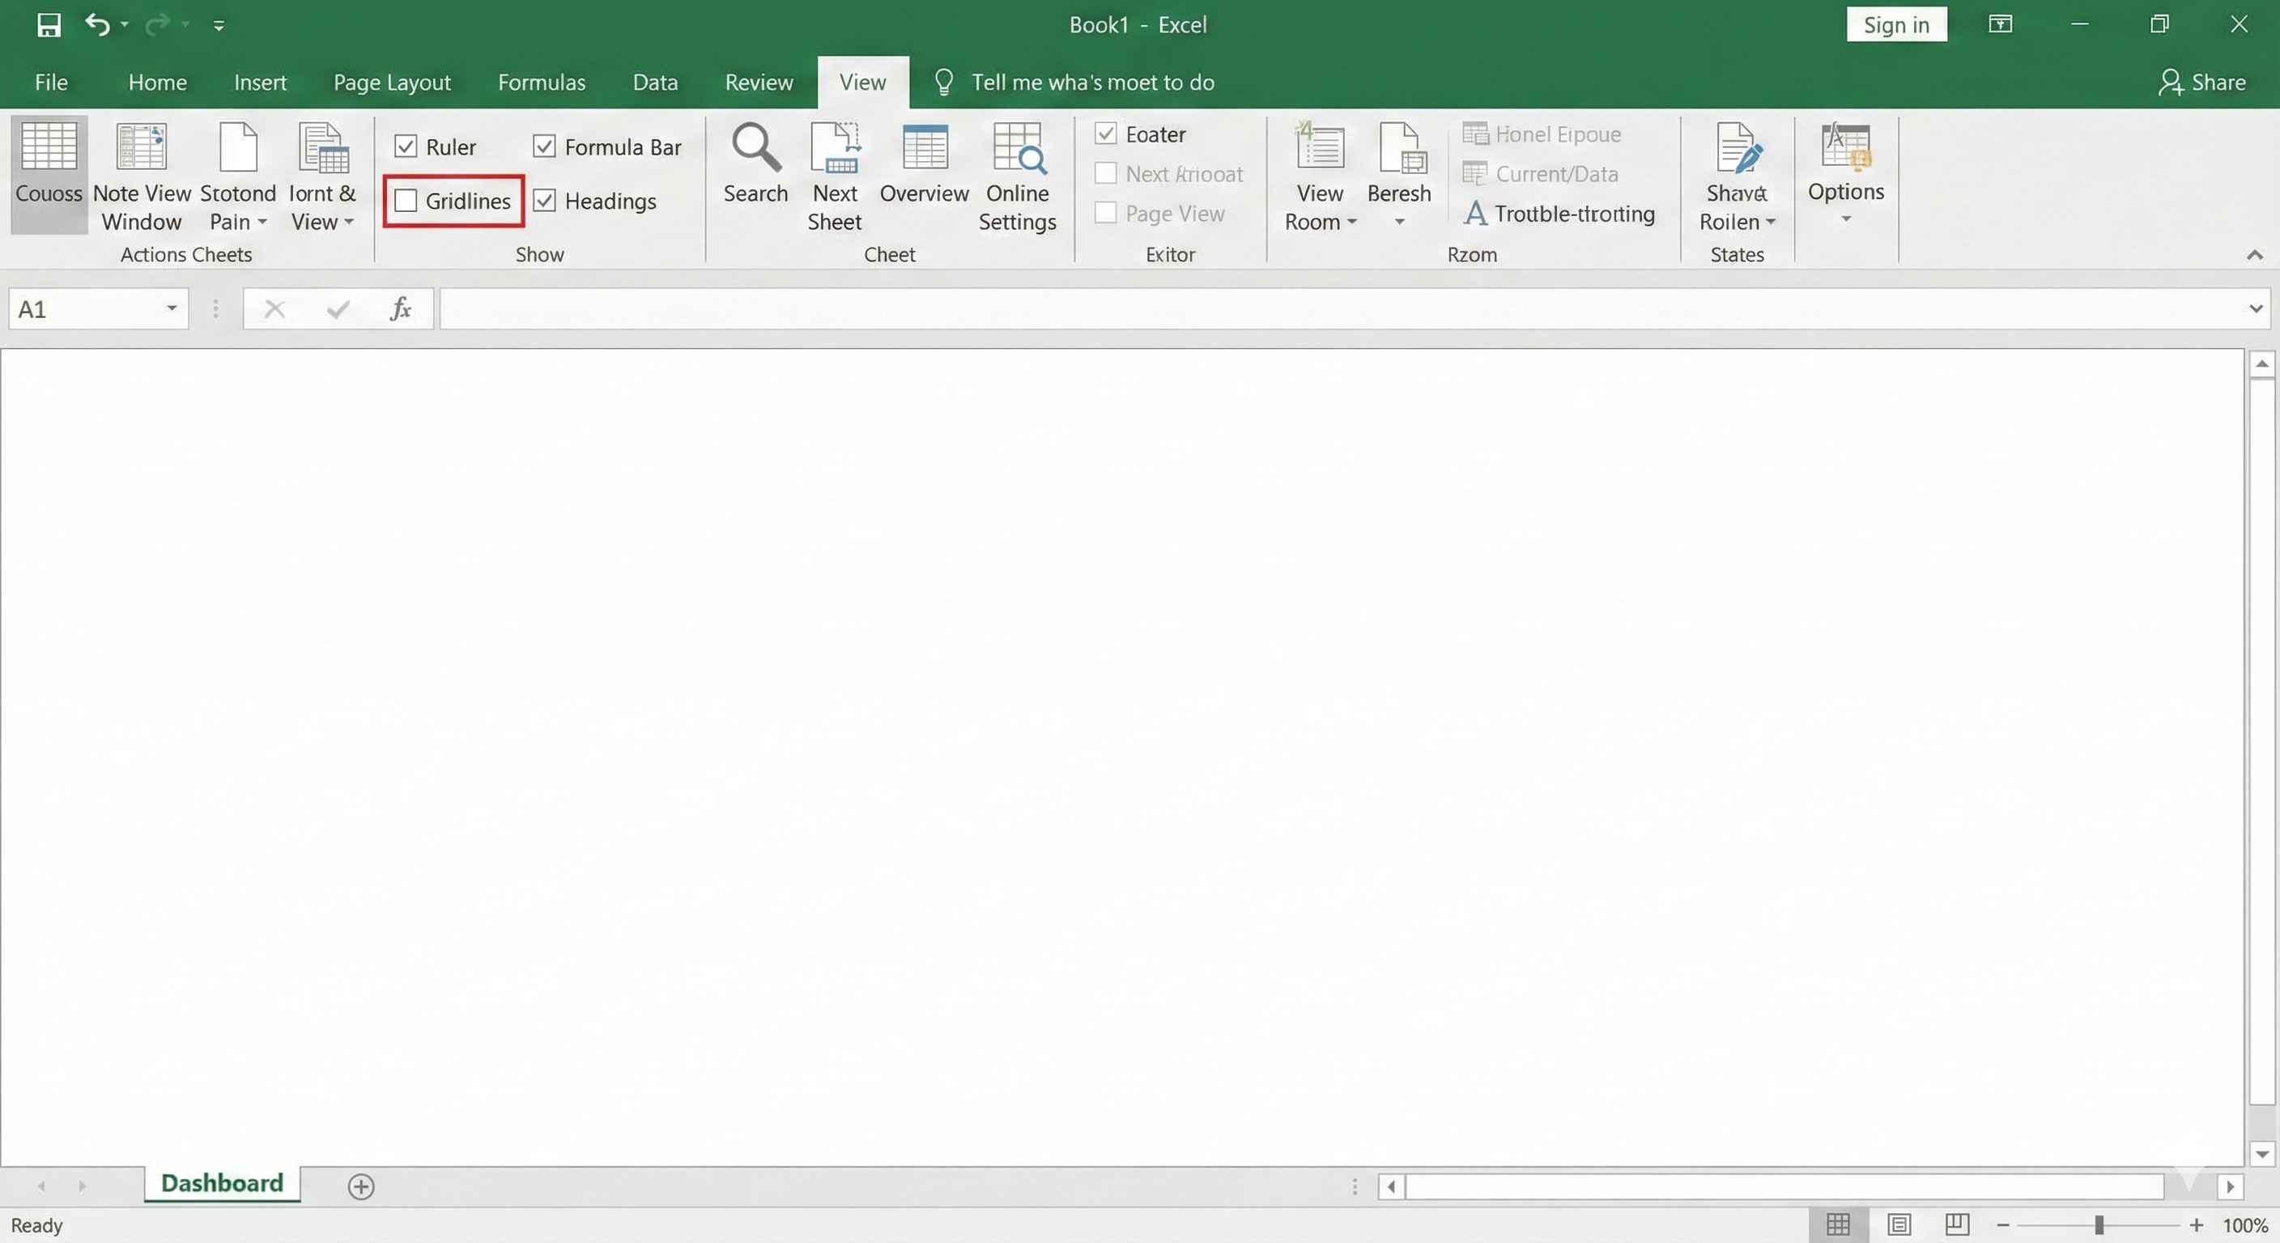Enable Page View checkbox
This screenshot has width=2280, height=1243.
[1104, 213]
